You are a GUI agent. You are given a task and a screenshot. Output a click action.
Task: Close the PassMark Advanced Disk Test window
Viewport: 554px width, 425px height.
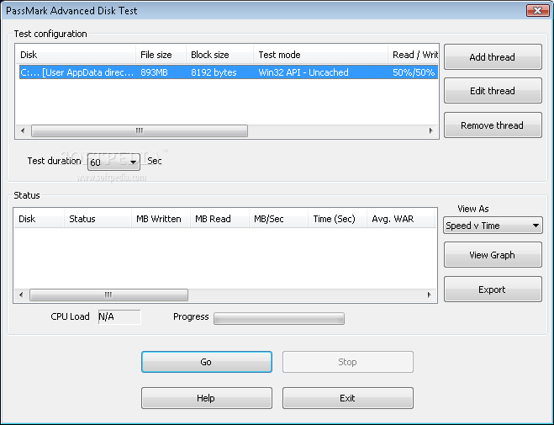tap(537, 10)
